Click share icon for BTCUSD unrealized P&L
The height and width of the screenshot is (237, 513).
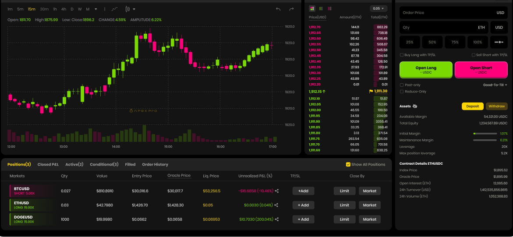[276, 191]
